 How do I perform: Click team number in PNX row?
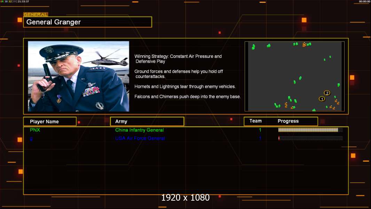[x=260, y=130]
